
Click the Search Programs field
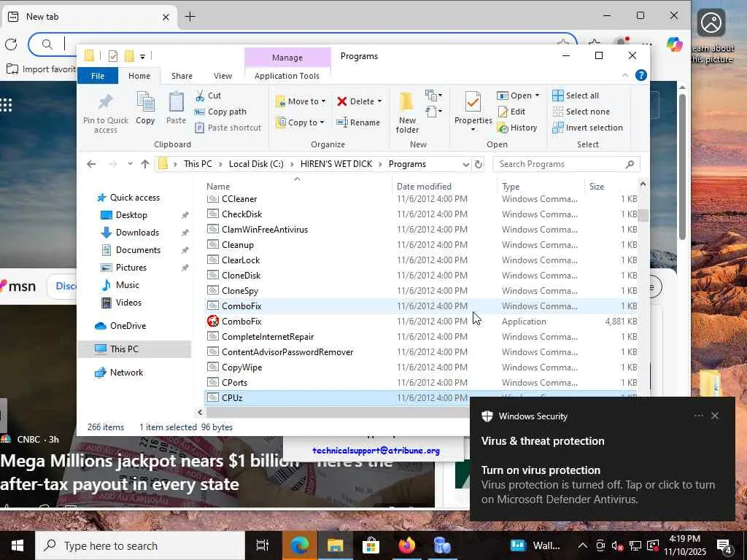[x=566, y=164]
